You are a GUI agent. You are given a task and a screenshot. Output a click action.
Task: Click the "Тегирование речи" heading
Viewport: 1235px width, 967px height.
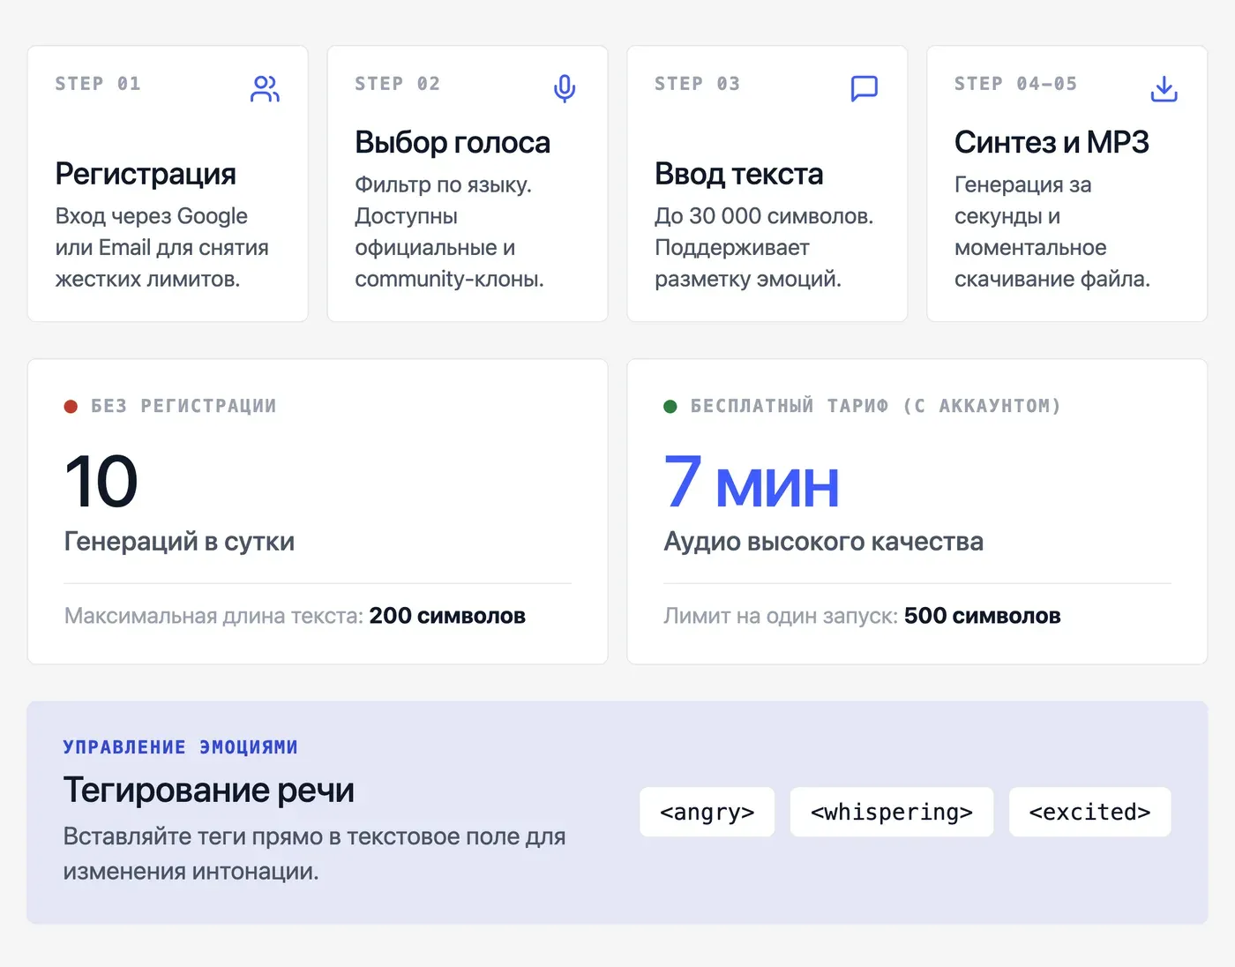click(x=209, y=790)
